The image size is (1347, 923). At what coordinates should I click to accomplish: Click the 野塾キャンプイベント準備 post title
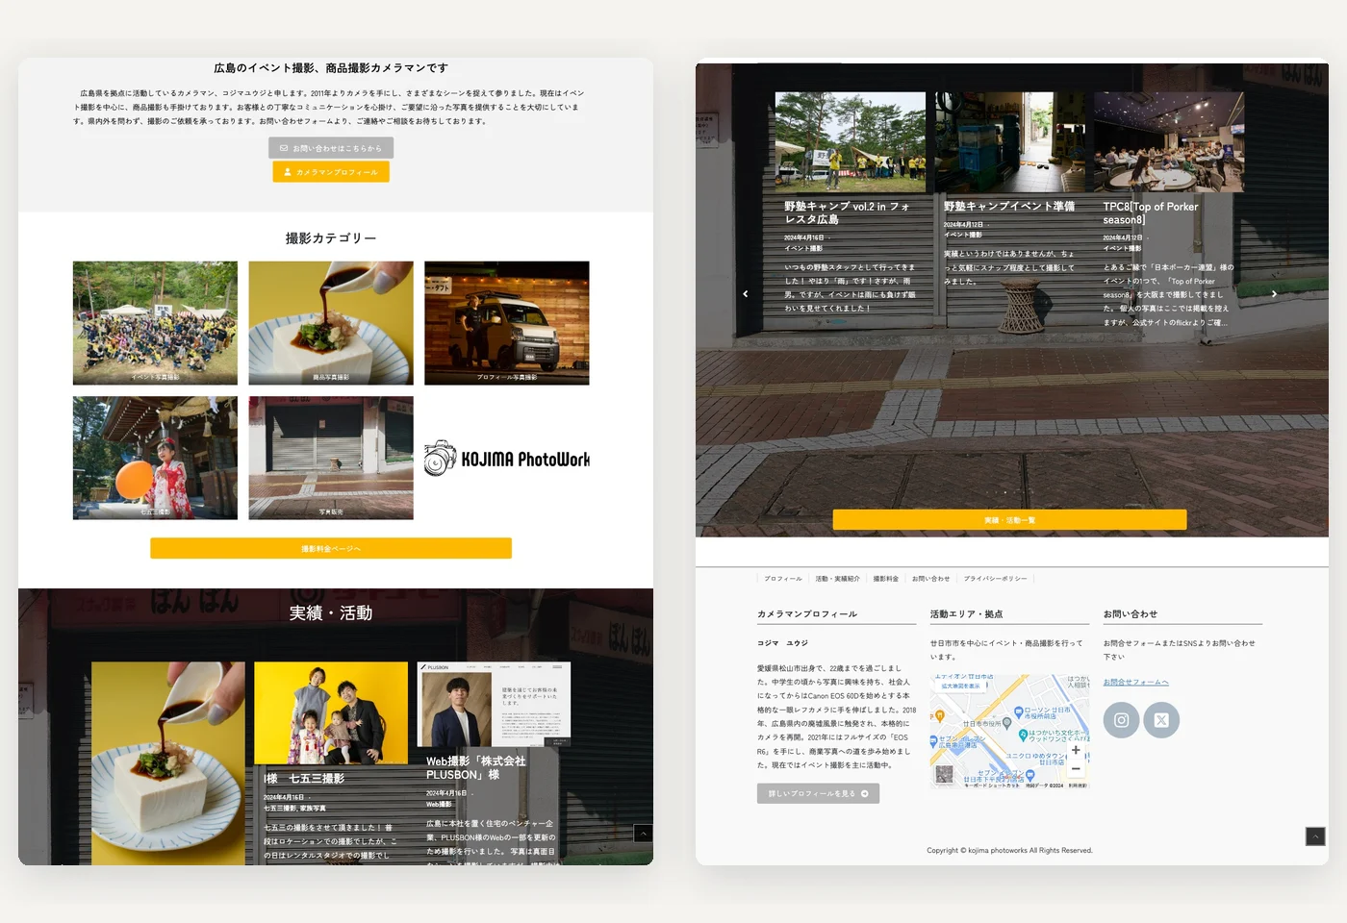click(x=1009, y=207)
